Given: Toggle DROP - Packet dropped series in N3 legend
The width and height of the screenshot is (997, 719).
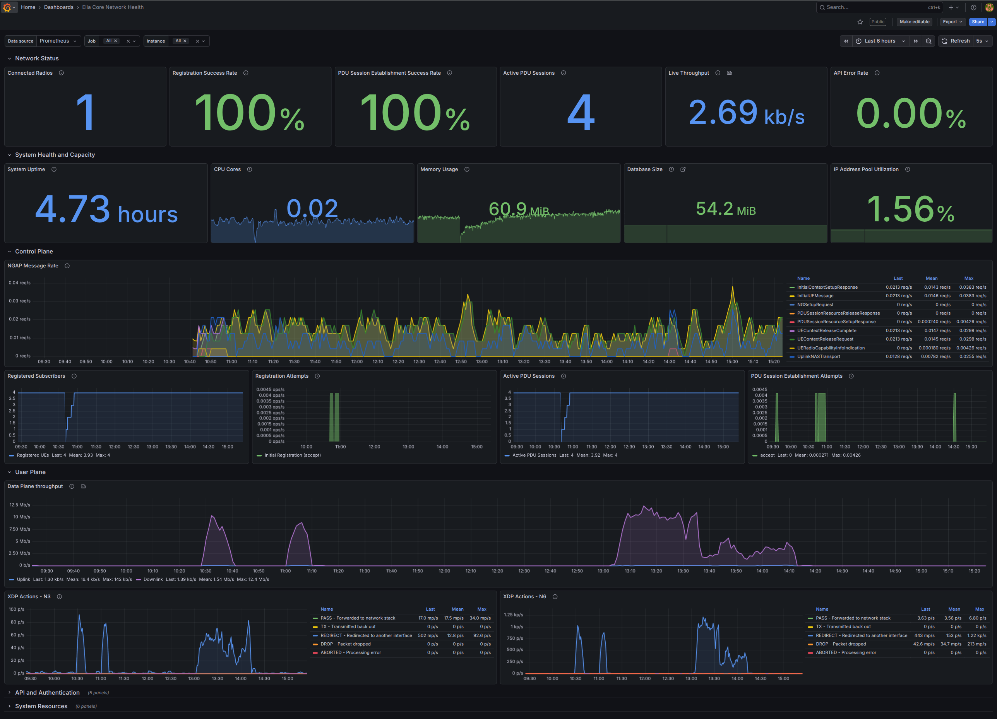Looking at the screenshot, I should [x=345, y=644].
